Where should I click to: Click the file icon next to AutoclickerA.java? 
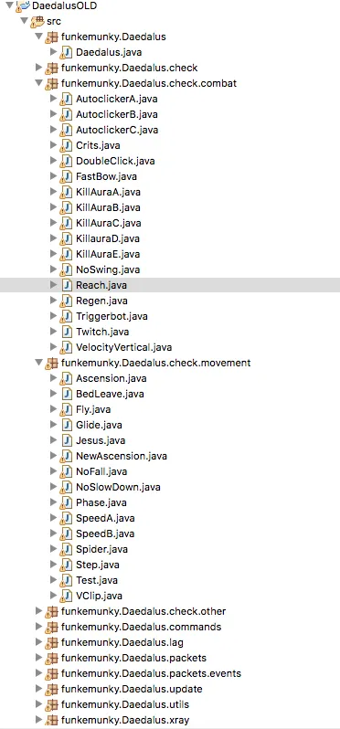(67, 99)
